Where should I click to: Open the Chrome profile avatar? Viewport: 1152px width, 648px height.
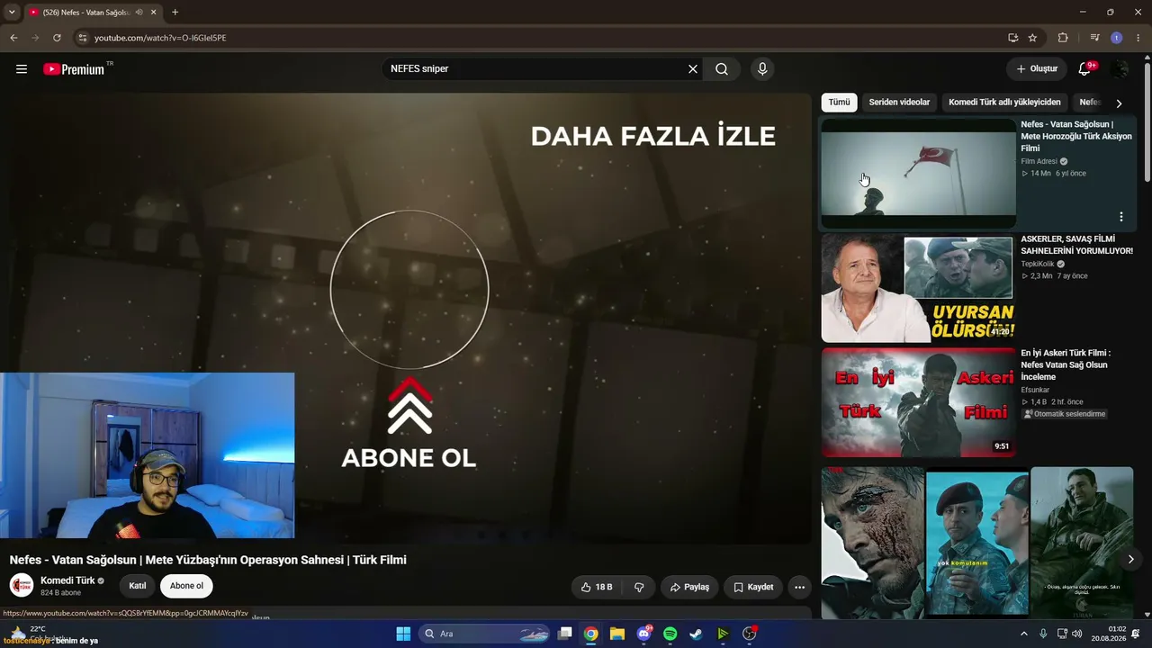(x=1117, y=38)
